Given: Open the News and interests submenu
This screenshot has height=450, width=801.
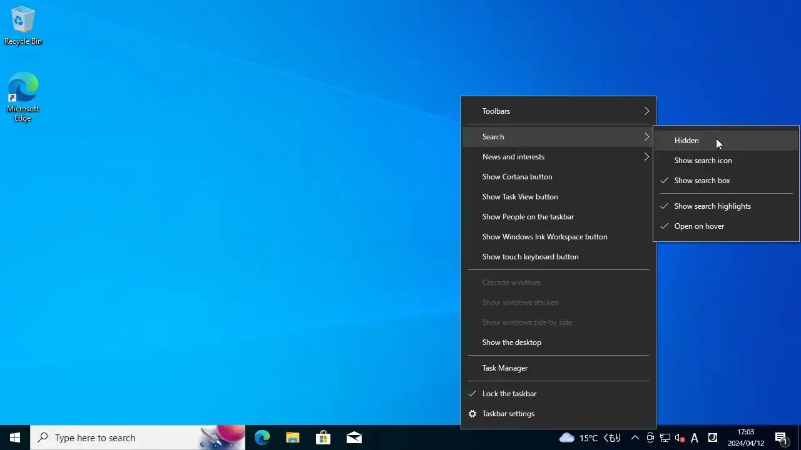Looking at the screenshot, I should click(558, 157).
